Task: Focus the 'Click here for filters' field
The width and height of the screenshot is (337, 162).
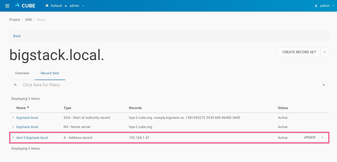Action: [169, 85]
